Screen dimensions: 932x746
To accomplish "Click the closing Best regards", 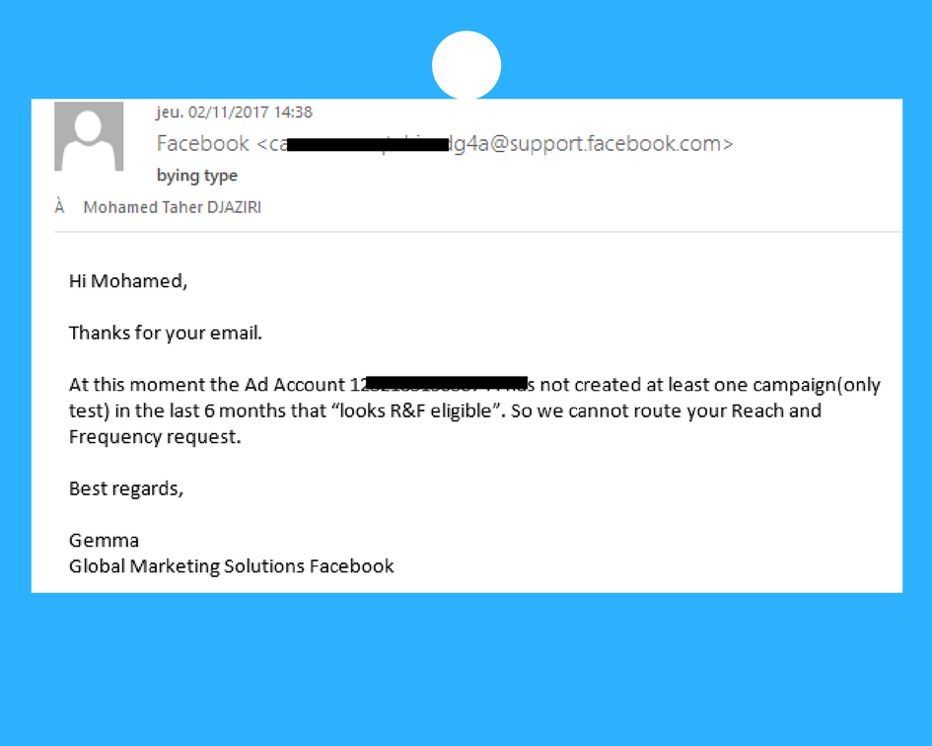I will [x=125, y=488].
